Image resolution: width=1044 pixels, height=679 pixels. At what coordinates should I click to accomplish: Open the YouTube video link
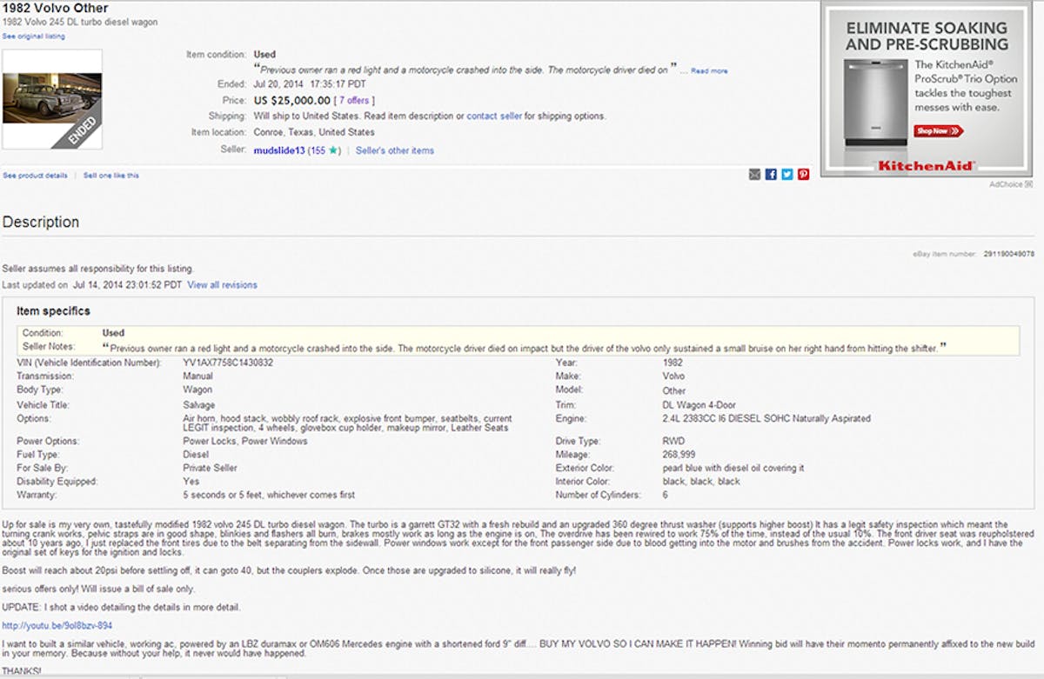point(57,625)
